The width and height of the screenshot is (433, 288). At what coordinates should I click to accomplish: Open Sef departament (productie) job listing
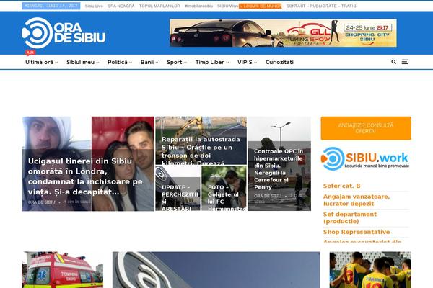[x=349, y=217]
